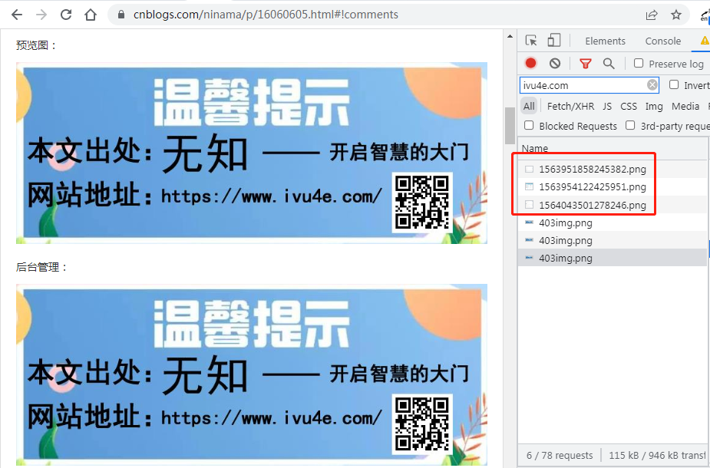710x468 pixels.
Task: Clear the network log
Action: (x=555, y=64)
